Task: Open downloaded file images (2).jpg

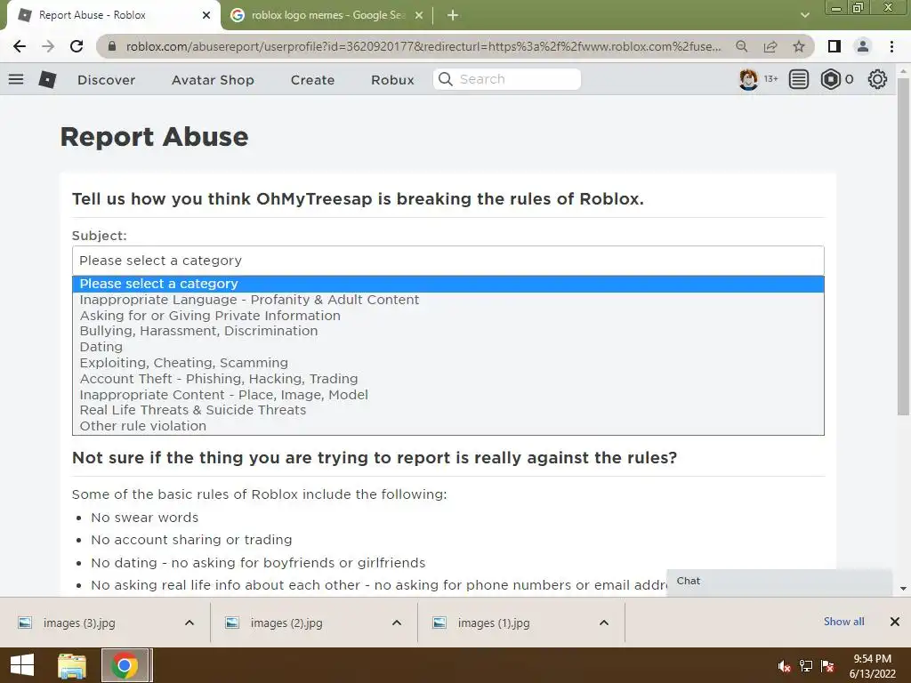Action: coord(286,623)
